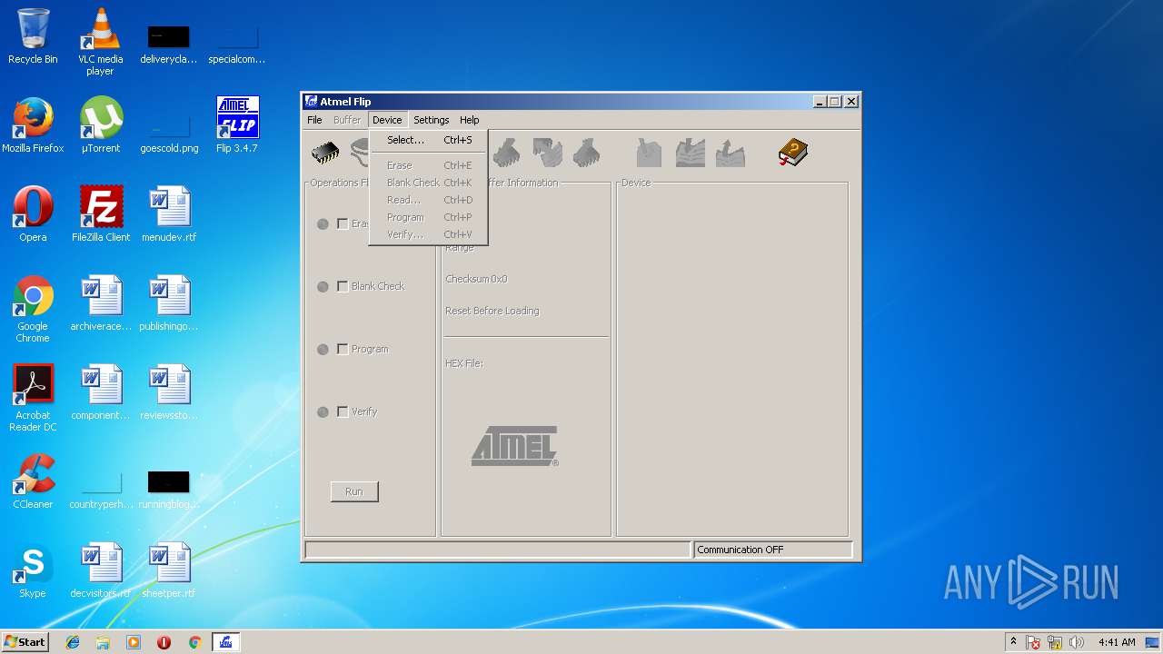Select the publishingo desktop document
Viewport: 1163px width, 654px height.
pos(169,302)
